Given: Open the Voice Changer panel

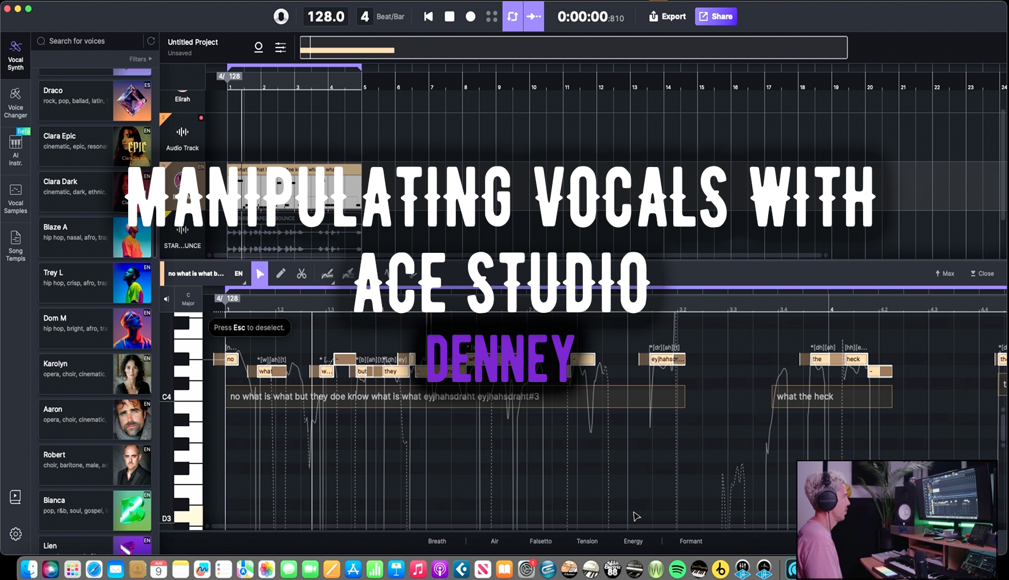Looking at the screenshot, I should tap(15, 102).
